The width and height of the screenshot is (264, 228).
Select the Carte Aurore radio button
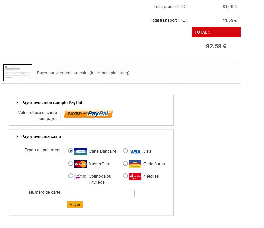(125, 163)
